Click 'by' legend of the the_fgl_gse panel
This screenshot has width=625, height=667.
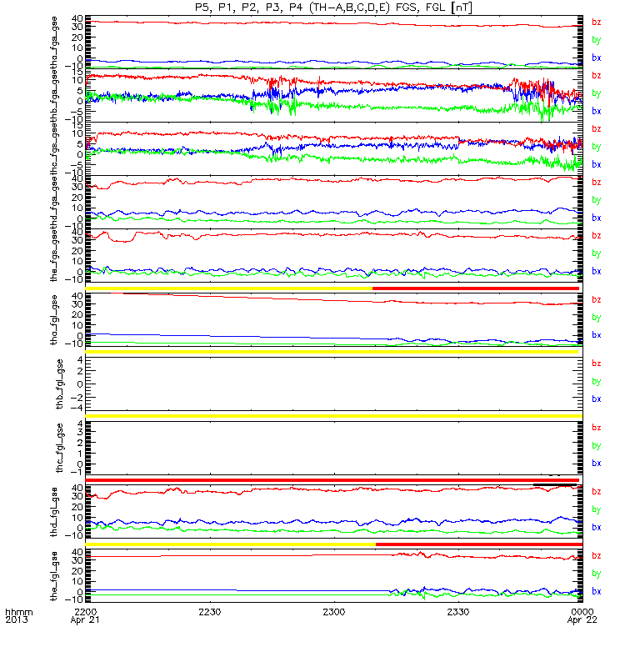(596, 574)
